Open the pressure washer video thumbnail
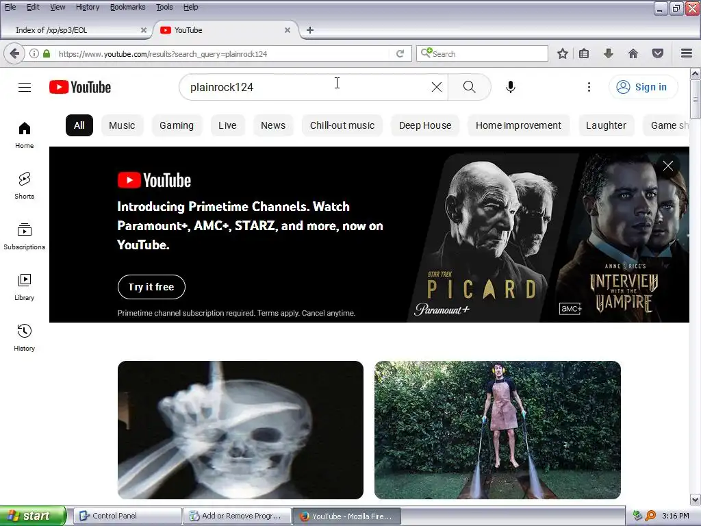The image size is (701, 526). pyautogui.click(x=498, y=430)
